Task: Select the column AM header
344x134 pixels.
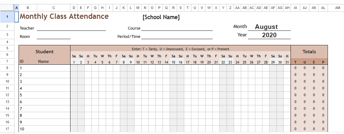Action: pos(337,7)
